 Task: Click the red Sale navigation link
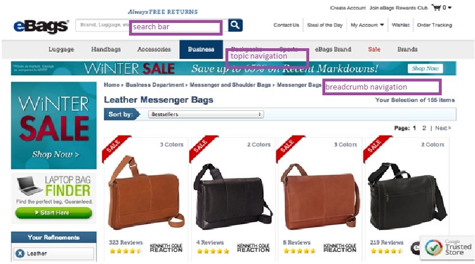tap(374, 49)
